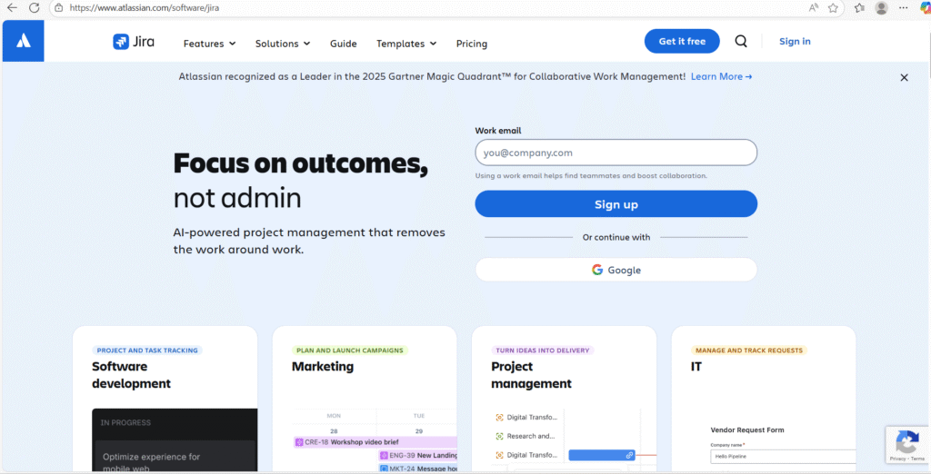931x474 pixels.
Task: Click the CRE-18 Workshop video brief icon
Action: coord(300,442)
